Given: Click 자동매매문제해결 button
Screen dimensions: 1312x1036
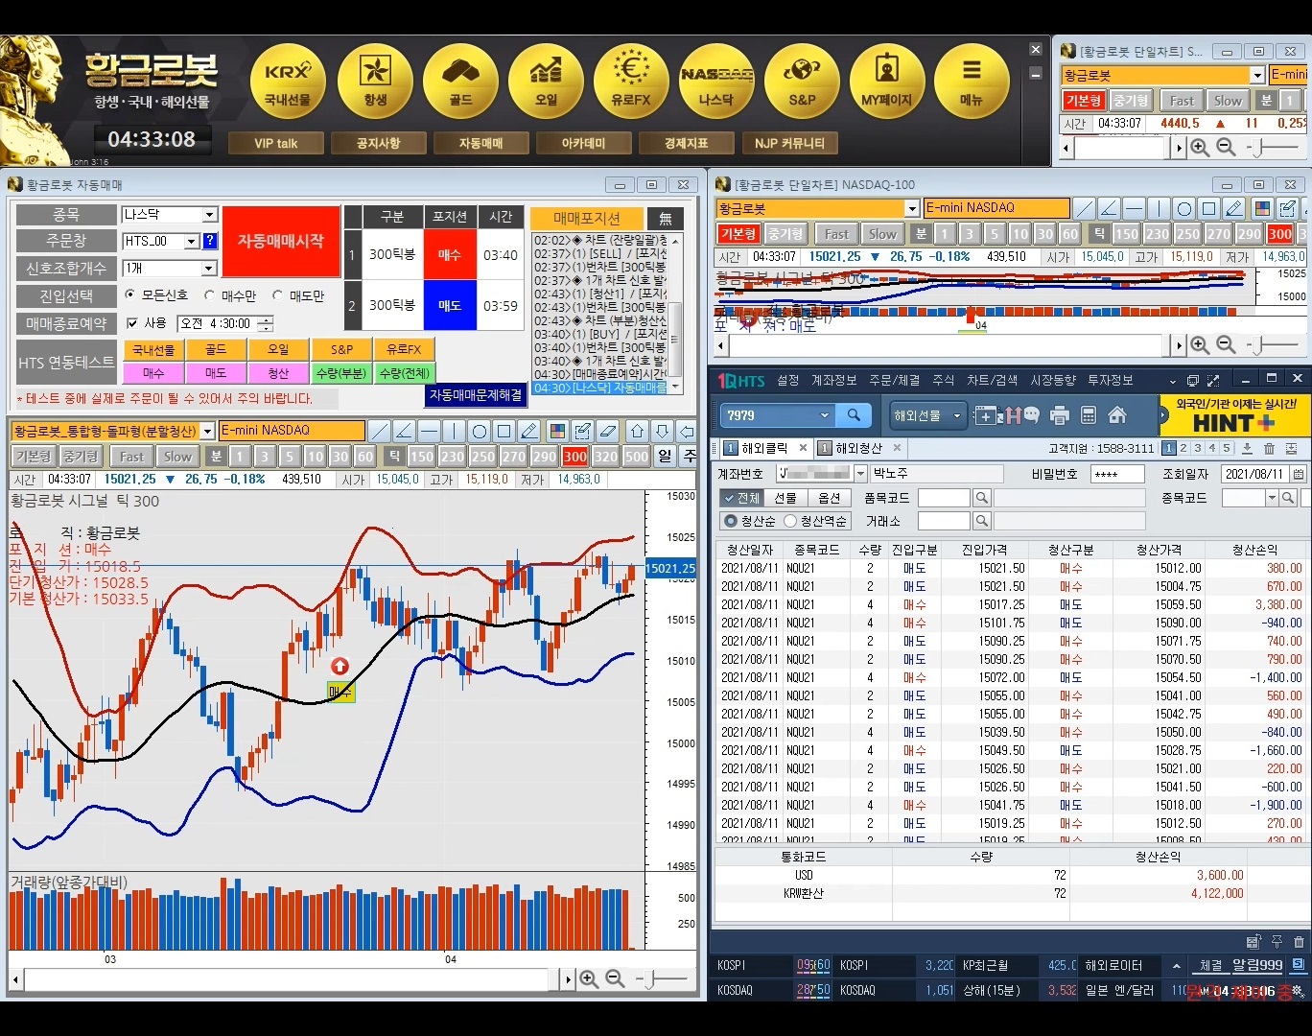Looking at the screenshot, I should coord(476,394).
